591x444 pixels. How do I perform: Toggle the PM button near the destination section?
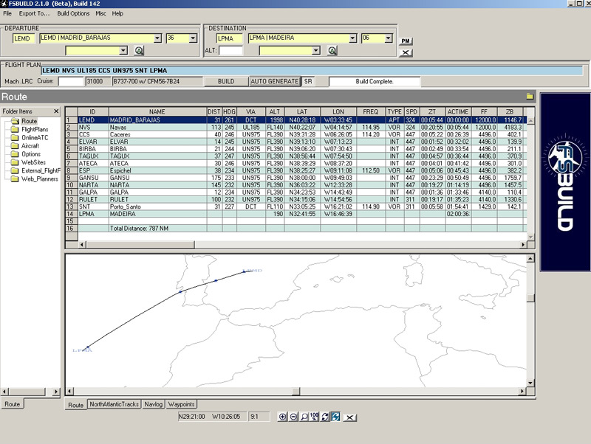(x=405, y=41)
